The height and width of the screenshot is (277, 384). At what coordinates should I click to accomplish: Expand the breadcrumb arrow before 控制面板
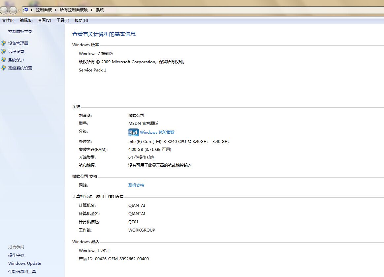coord(32,10)
